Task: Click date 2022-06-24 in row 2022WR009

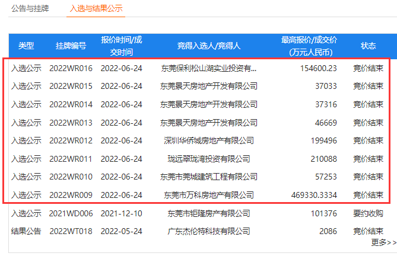Action: tap(122, 195)
